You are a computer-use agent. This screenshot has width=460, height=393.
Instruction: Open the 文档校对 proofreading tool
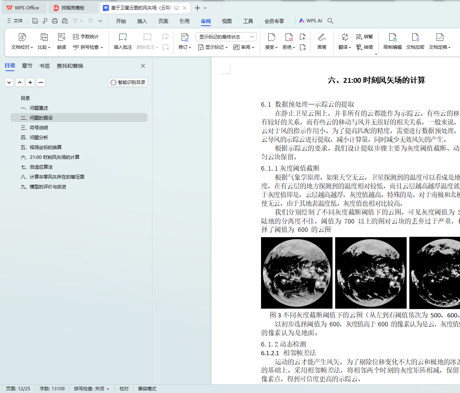22,42
